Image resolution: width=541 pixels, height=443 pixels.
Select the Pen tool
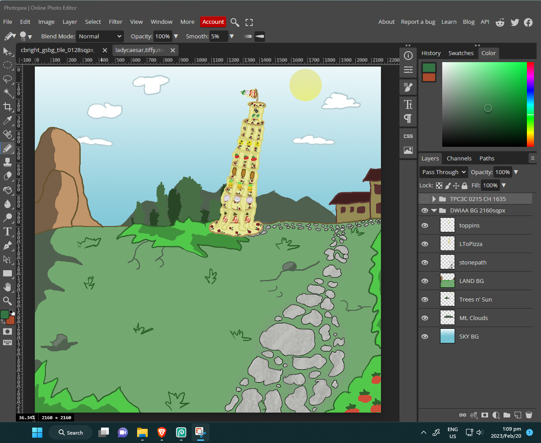7,245
